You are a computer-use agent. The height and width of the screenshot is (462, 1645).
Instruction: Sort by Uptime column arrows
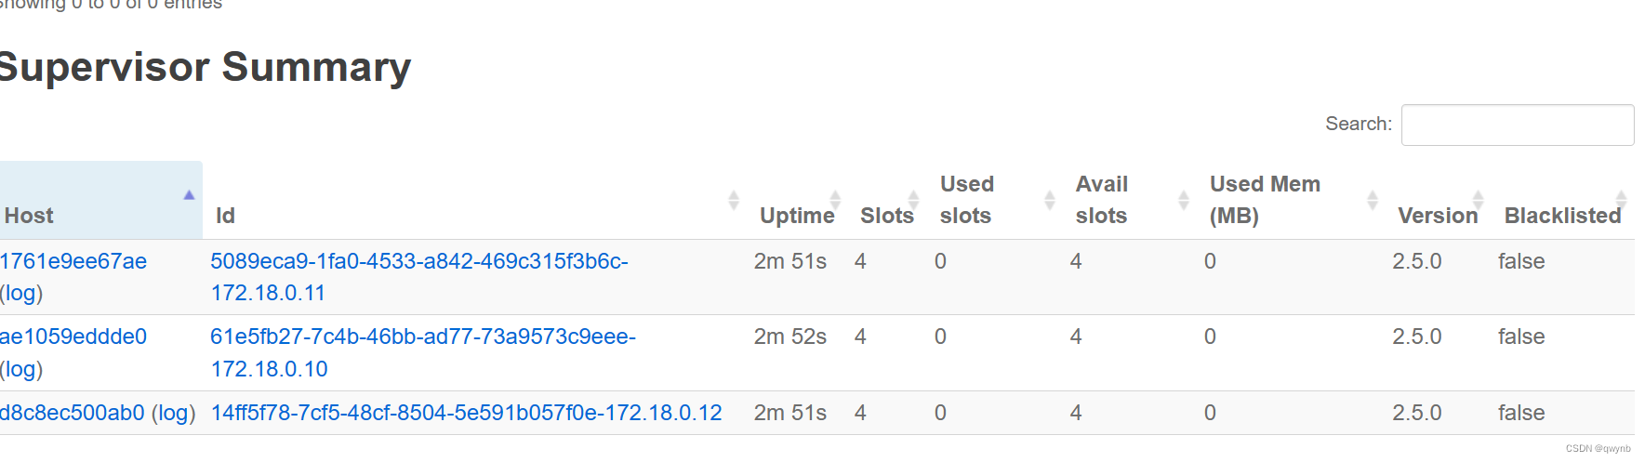(x=835, y=200)
